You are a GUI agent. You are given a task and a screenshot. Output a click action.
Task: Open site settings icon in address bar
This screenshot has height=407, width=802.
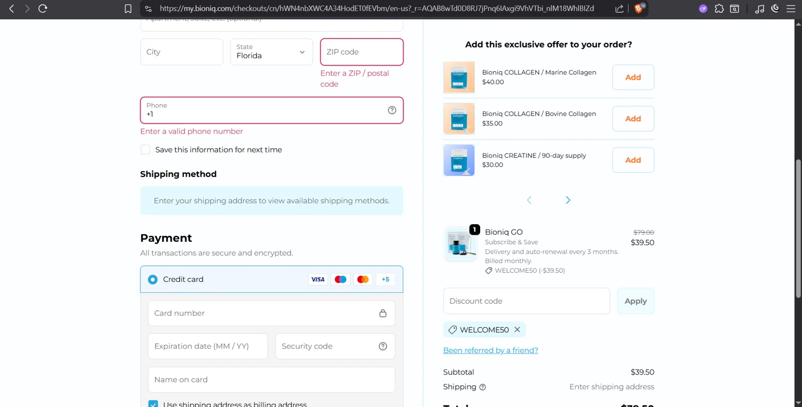click(x=149, y=9)
